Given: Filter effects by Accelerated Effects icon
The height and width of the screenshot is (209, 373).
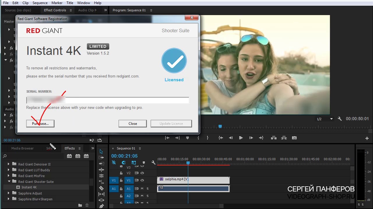Looking at the screenshot, I should (69, 156).
